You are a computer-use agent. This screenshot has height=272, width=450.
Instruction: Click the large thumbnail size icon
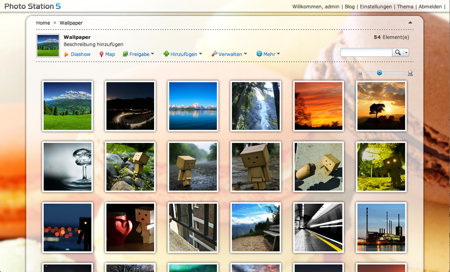[x=410, y=73]
